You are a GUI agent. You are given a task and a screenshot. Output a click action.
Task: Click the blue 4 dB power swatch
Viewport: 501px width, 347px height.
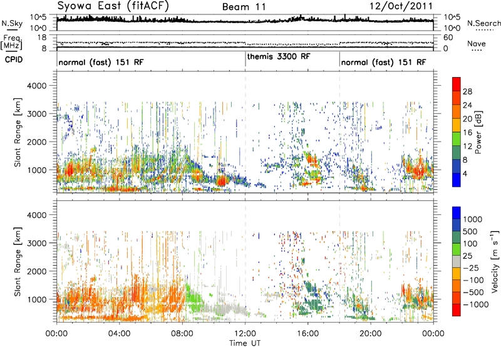[x=457, y=180]
